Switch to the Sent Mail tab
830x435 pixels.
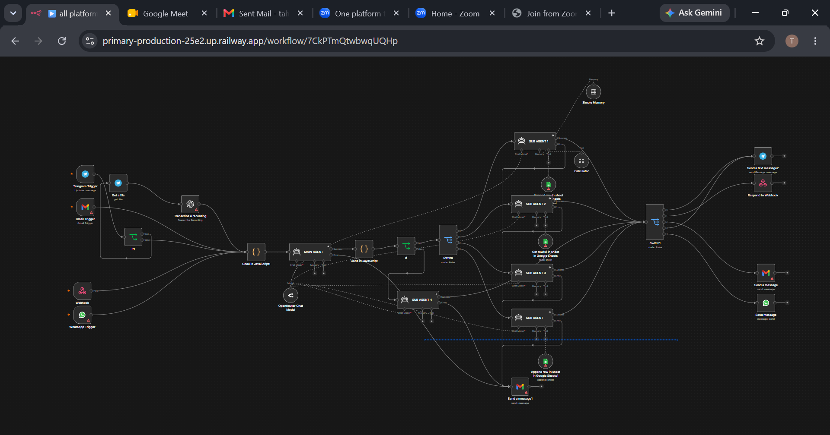point(264,13)
